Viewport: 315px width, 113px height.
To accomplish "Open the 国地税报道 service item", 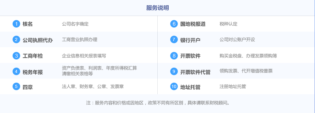I will click(x=193, y=24).
